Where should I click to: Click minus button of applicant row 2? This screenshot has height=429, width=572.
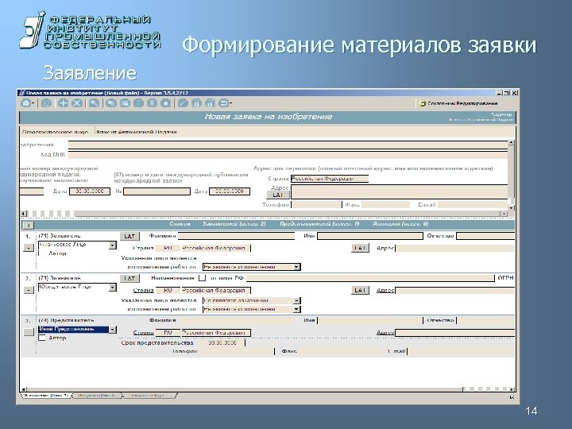tap(29, 290)
